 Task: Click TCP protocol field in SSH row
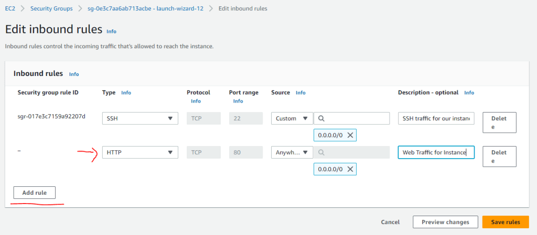click(203, 118)
